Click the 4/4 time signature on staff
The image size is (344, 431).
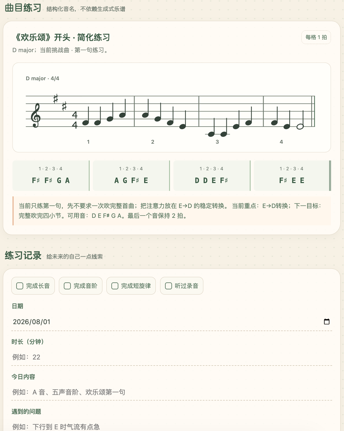[75, 120]
